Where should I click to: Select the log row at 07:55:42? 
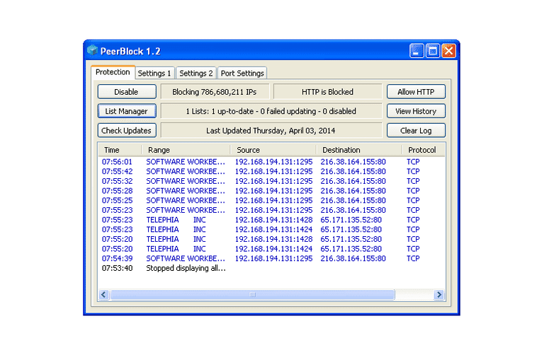pyautogui.click(x=272, y=172)
